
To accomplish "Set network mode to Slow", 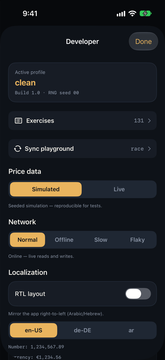I will point(101,240).
